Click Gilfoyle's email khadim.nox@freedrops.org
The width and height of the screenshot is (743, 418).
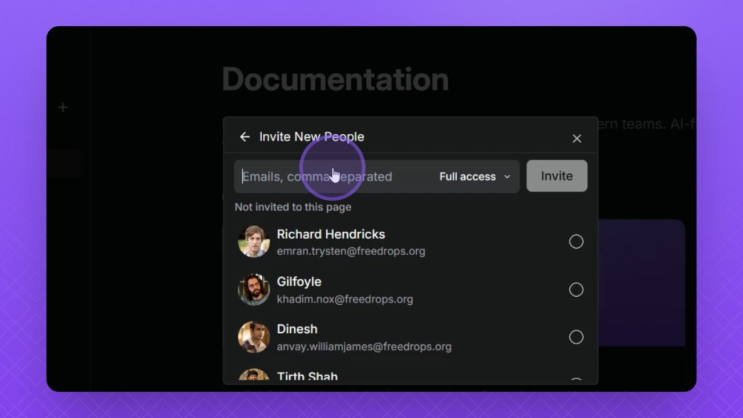tap(345, 299)
